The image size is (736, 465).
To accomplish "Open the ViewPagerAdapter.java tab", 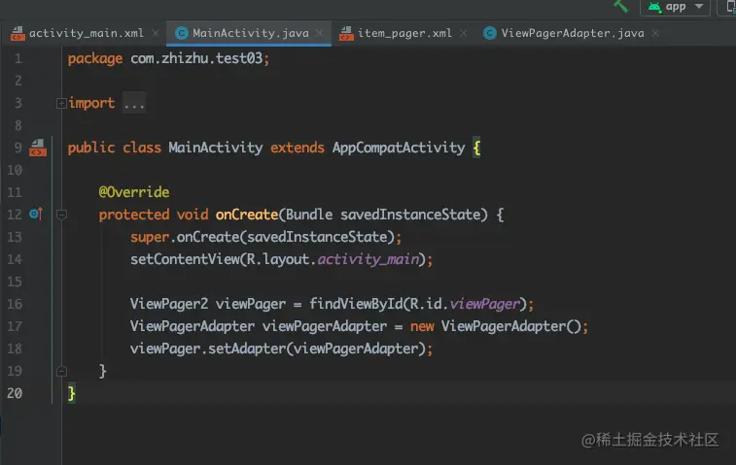I will click(573, 33).
